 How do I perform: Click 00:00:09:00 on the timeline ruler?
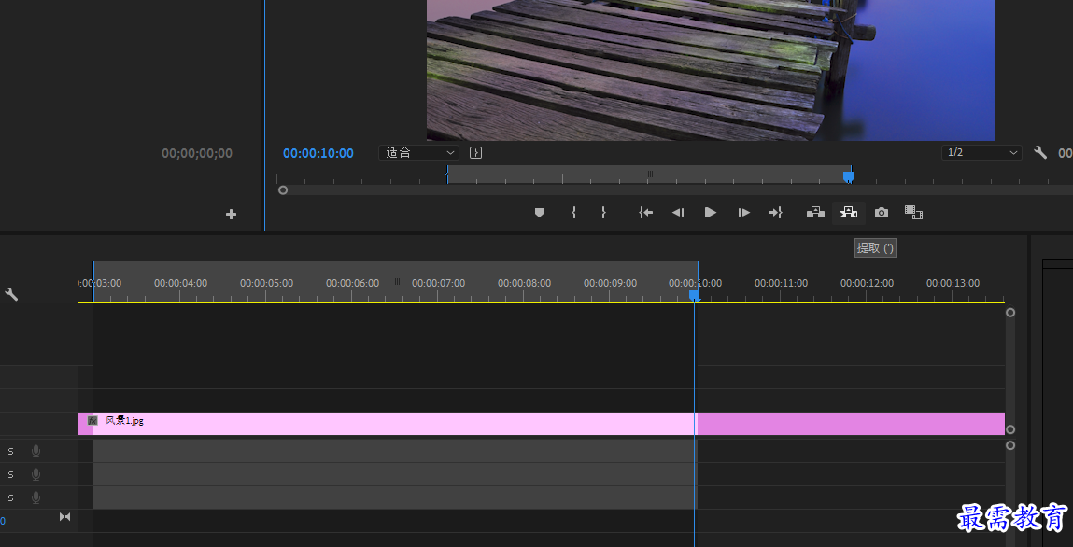tap(611, 283)
